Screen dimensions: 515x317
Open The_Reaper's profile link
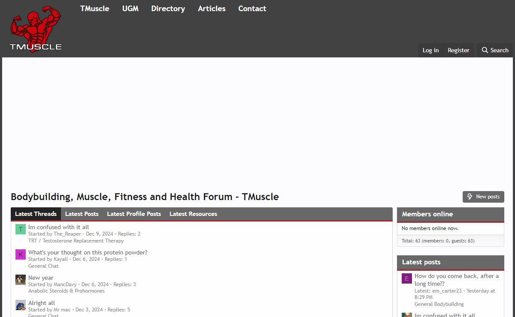67,234
